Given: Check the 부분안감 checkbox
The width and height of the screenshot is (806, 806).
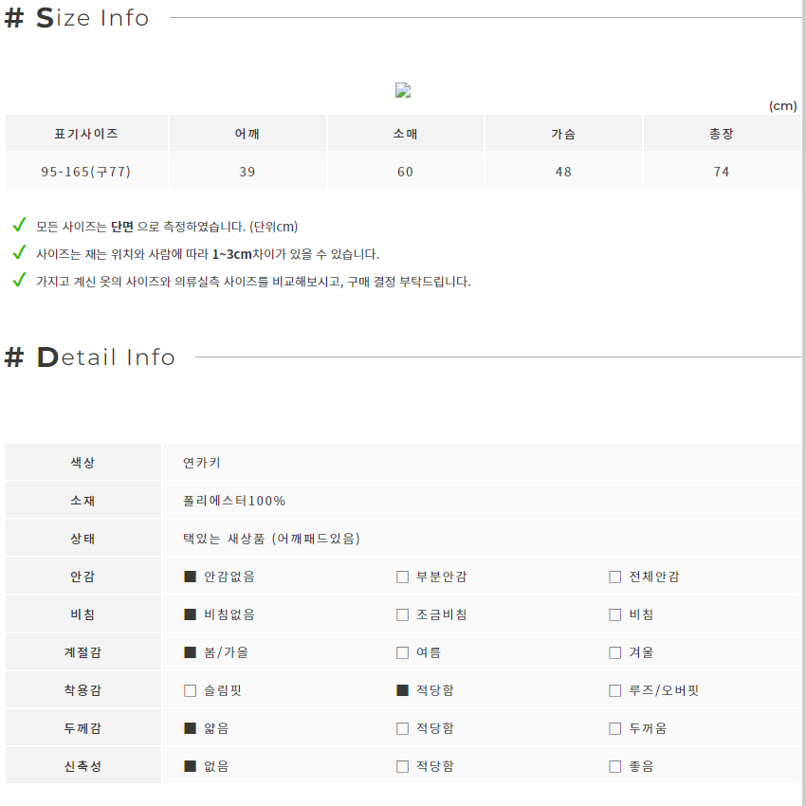Looking at the screenshot, I should coord(402,577).
